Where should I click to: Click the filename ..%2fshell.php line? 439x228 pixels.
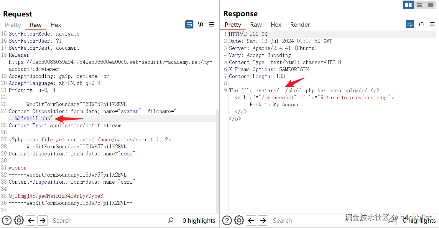(31, 118)
